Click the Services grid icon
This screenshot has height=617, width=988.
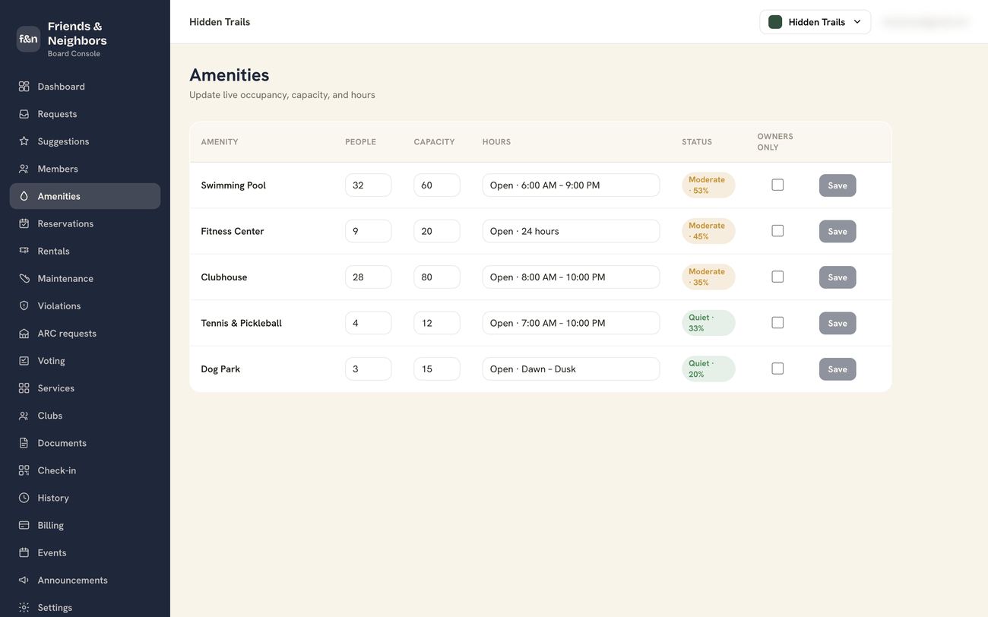(24, 388)
